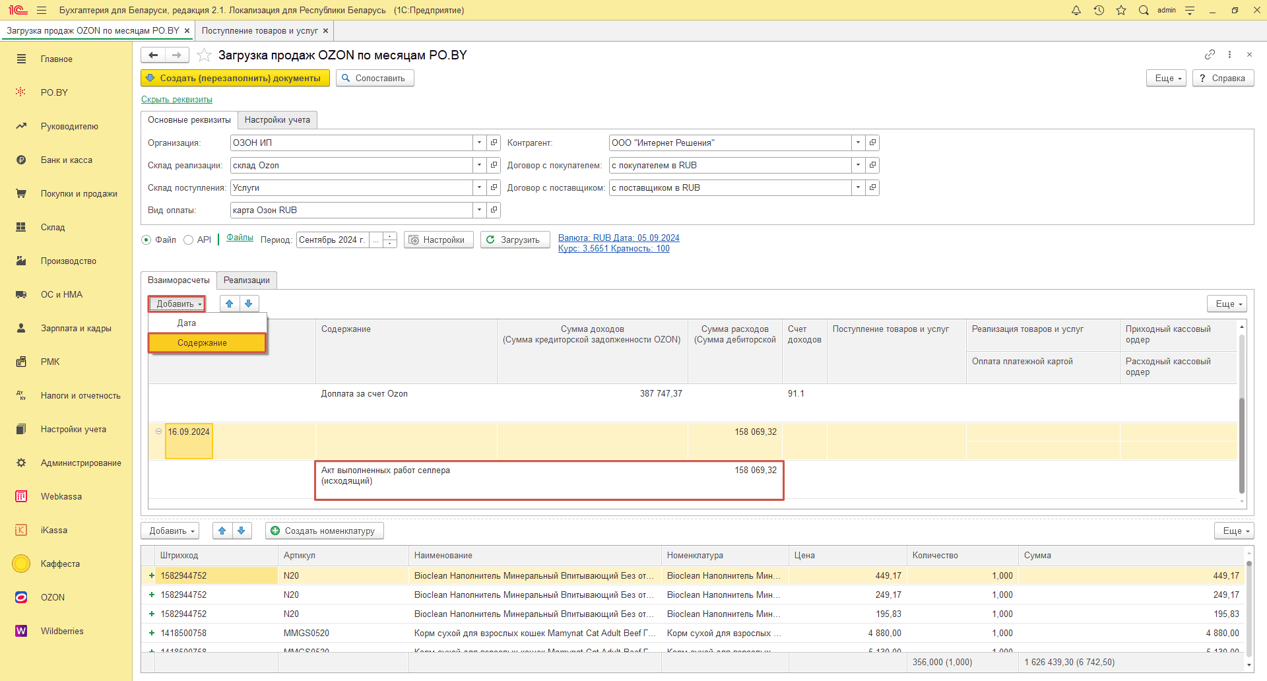The image size is (1267, 681).
Task: Go forward with the right arrow button
Action: tap(177, 55)
